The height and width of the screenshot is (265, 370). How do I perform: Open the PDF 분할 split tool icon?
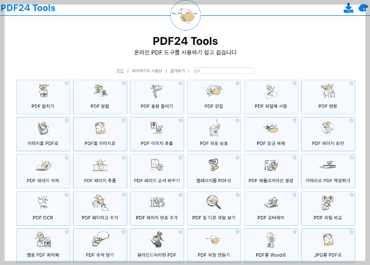(100, 91)
